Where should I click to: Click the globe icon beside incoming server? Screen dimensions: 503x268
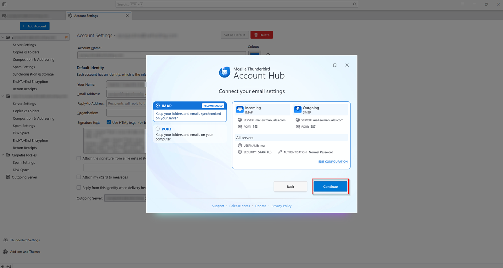[240, 120]
